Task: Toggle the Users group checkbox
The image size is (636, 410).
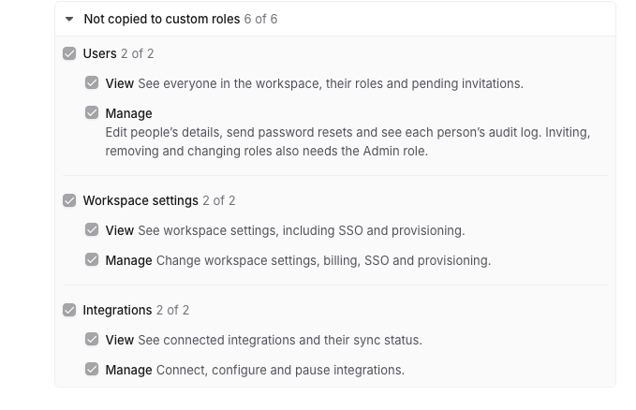Action: (69, 53)
